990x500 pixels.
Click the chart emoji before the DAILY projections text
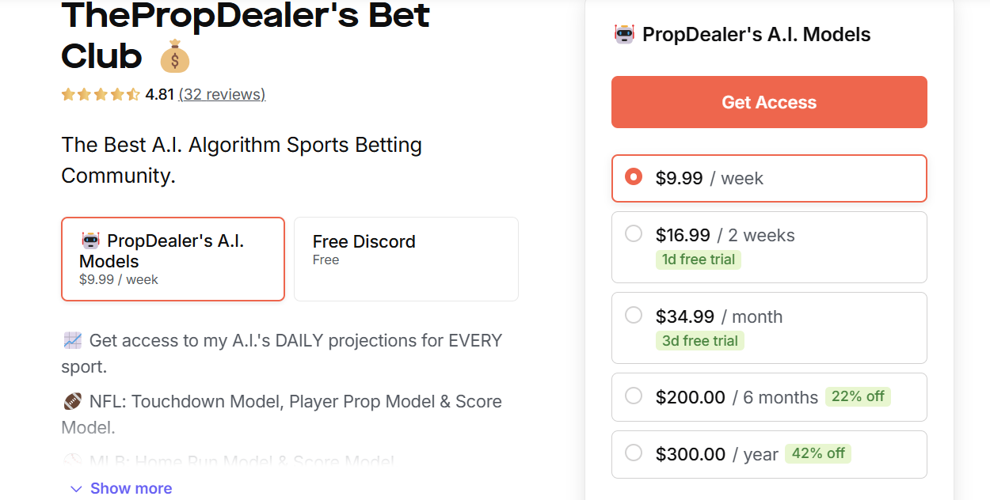71,340
